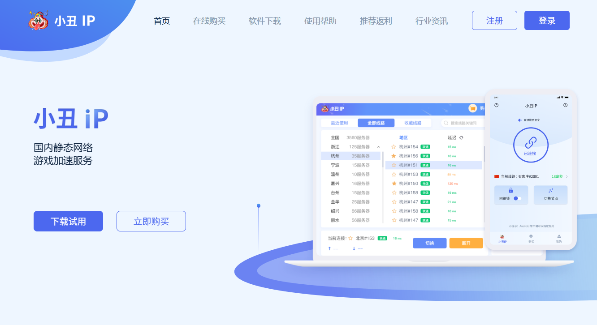Click the 网络锁 padlock icon
Screen dimensions: 597x325
[x=510, y=190]
